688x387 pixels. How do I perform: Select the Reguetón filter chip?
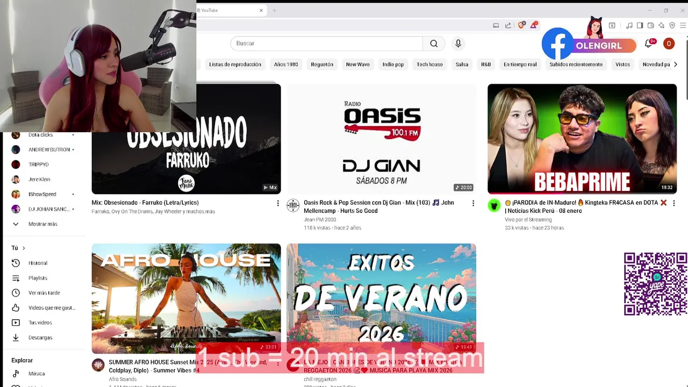(322, 64)
